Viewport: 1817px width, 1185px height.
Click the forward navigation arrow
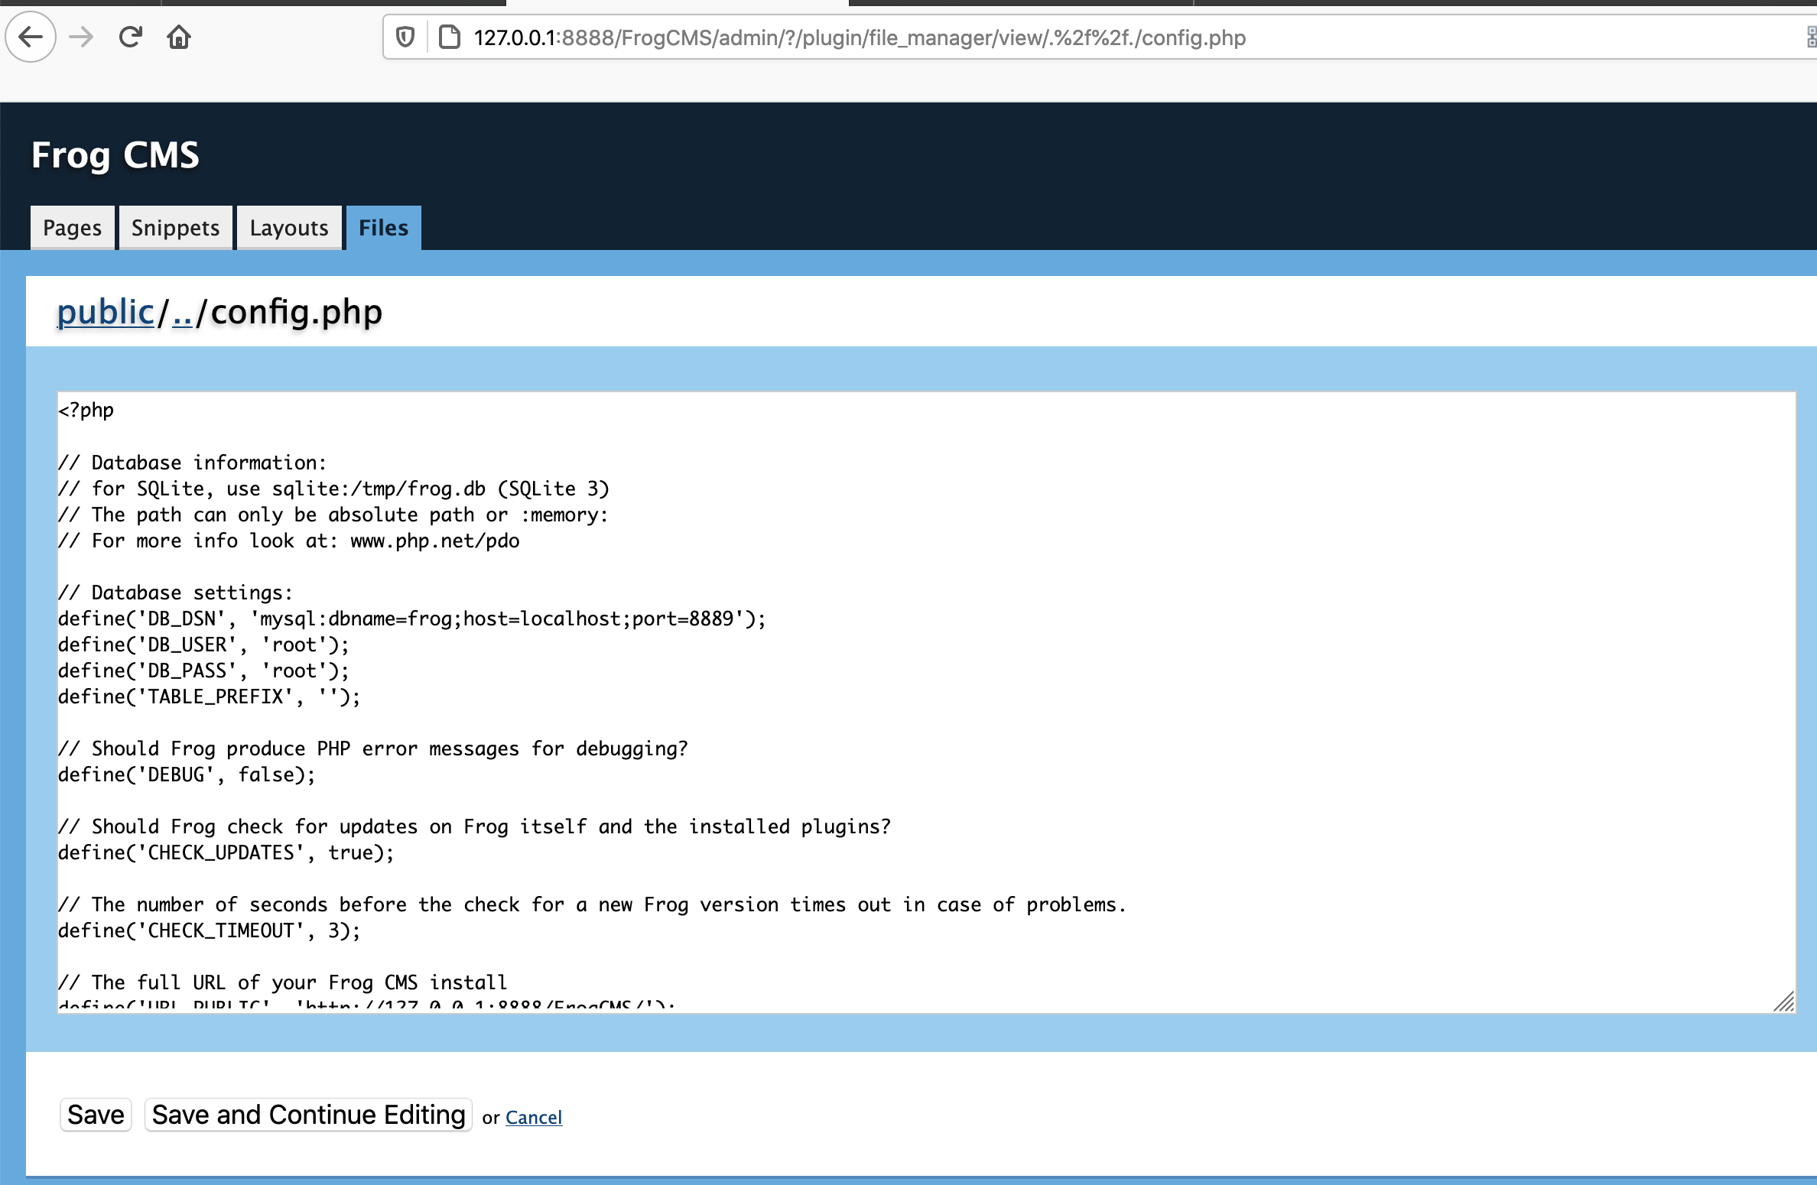pos(80,37)
